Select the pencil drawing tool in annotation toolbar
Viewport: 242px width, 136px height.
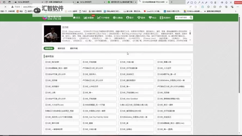[188, 2]
